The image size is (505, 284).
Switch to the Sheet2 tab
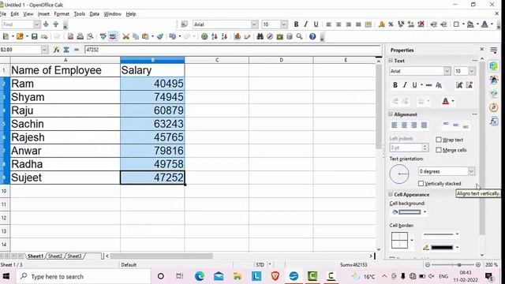pos(55,256)
